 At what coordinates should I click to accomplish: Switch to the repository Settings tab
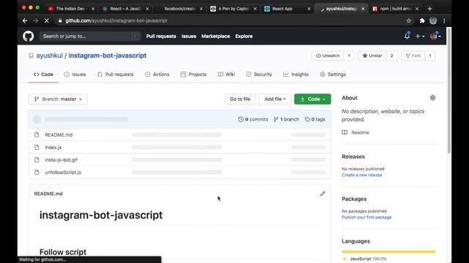pos(333,75)
